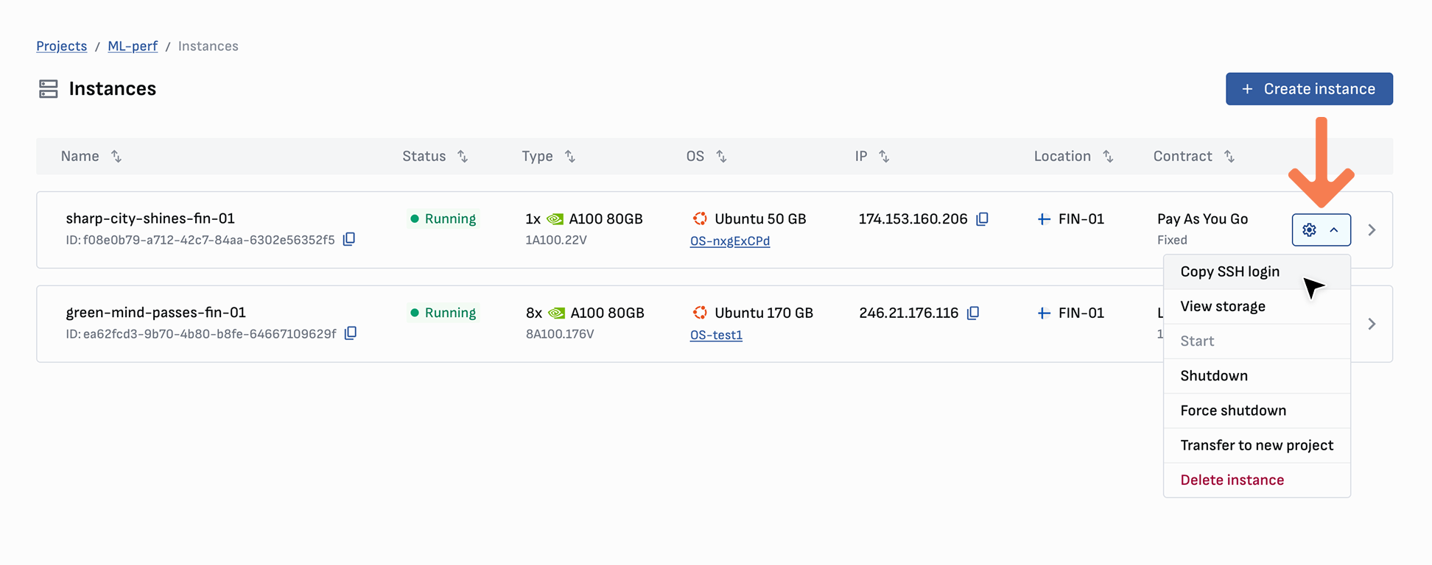This screenshot has height=565, width=1432.
Task: Open the OS-nxgExCPd volume link
Action: tap(729, 241)
